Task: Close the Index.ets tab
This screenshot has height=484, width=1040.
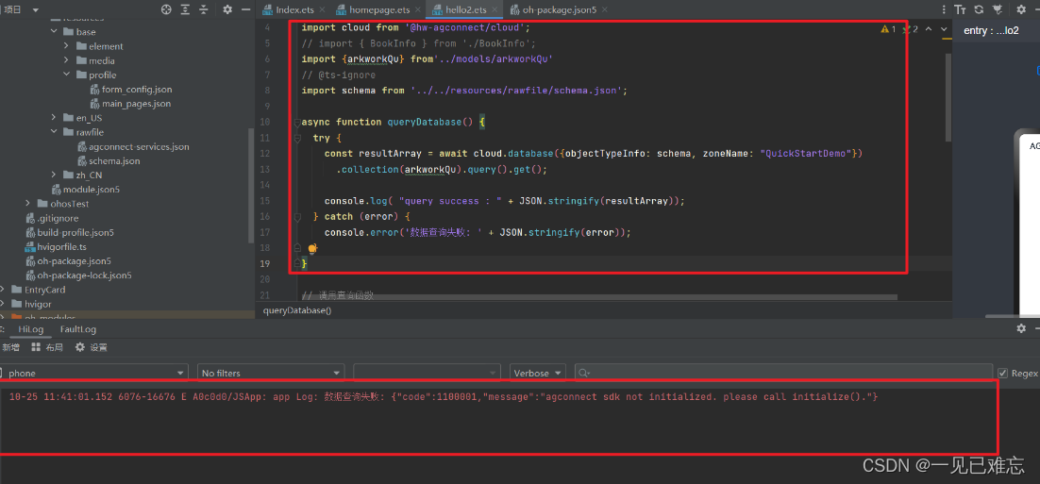Action: 322,10
